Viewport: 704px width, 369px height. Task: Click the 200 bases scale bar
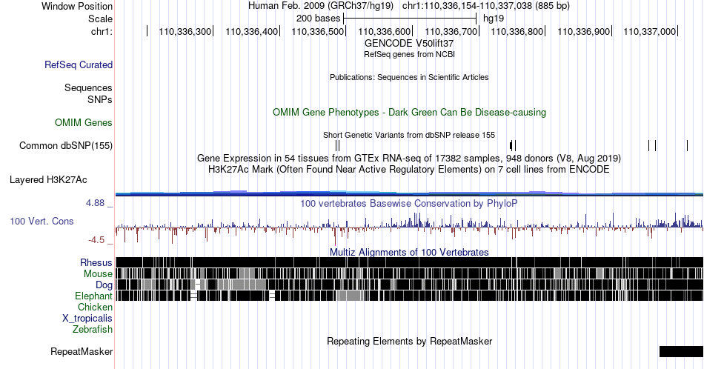coord(410,19)
